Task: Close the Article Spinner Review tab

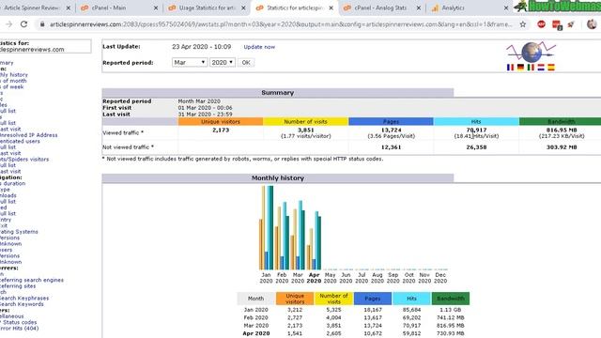Action: (69, 8)
